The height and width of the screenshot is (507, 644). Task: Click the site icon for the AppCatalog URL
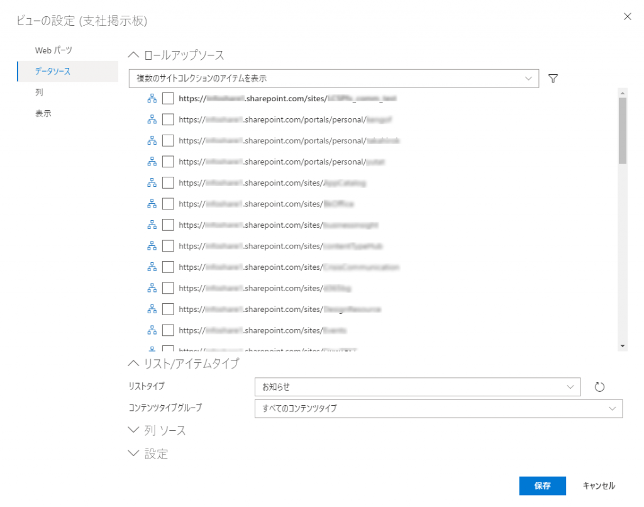pyautogui.click(x=152, y=183)
